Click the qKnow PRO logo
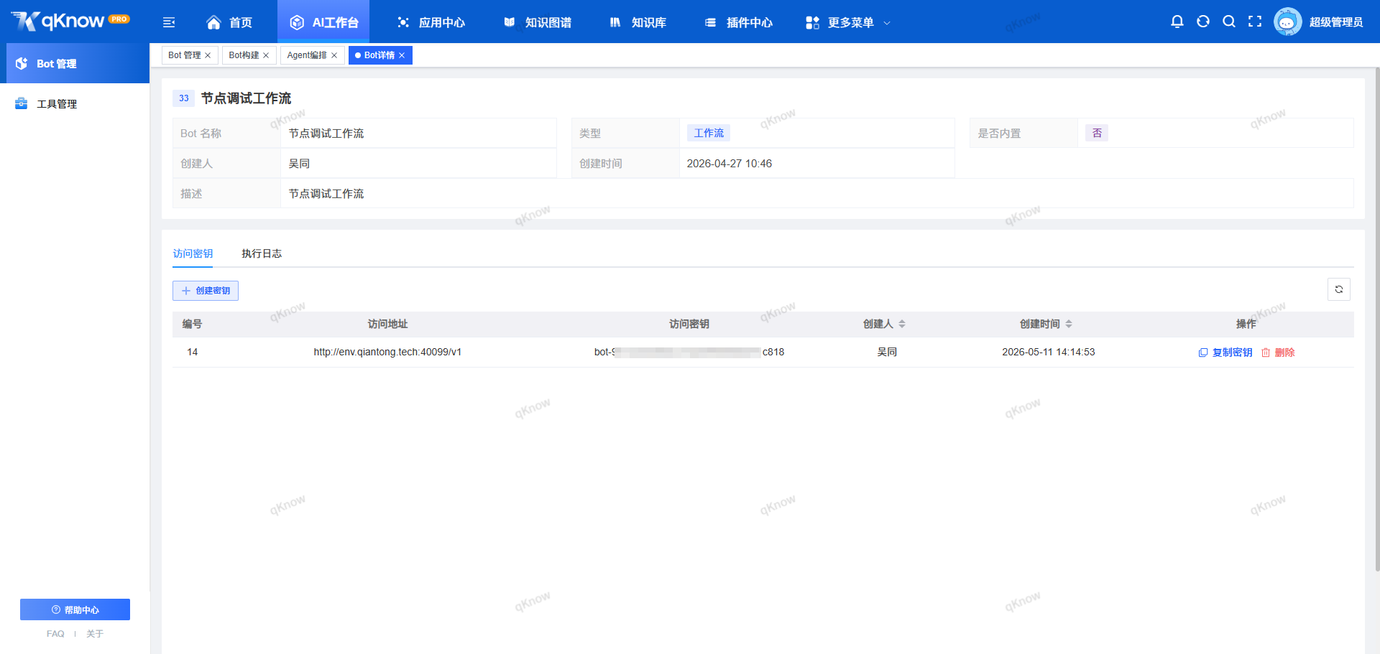 click(x=70, y=22)
